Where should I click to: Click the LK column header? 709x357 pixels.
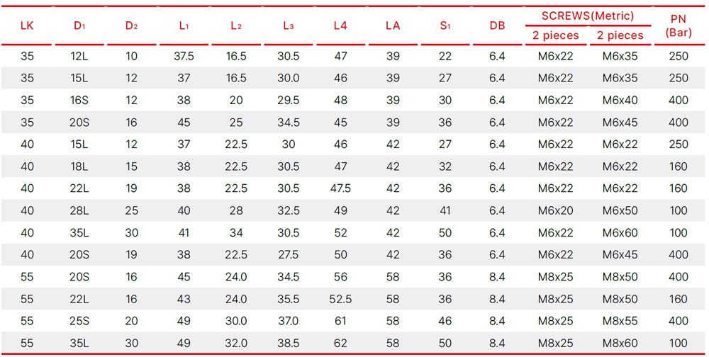click(27, 25)
